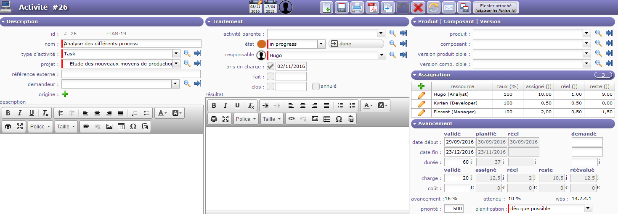Check the 'annulé' checkbox

pyautogui.click(x=316, y=86)
